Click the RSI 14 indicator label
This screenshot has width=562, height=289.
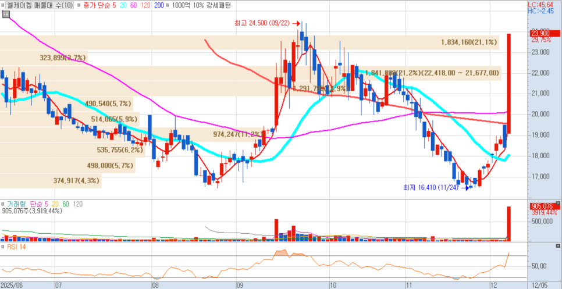coord(15,247)
